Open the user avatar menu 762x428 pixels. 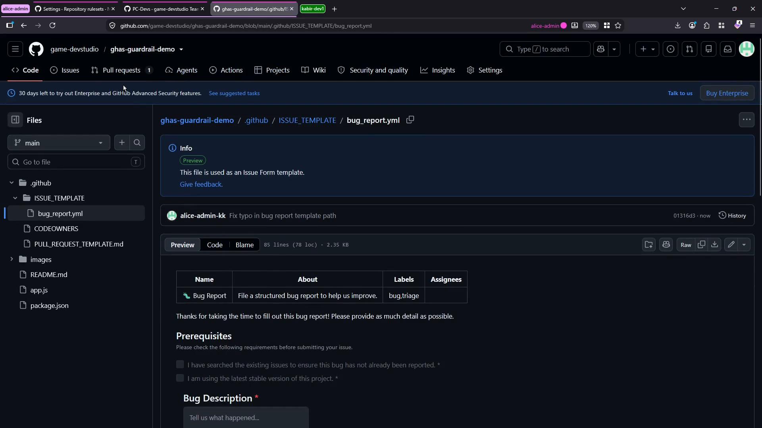[x=747, y=49]
